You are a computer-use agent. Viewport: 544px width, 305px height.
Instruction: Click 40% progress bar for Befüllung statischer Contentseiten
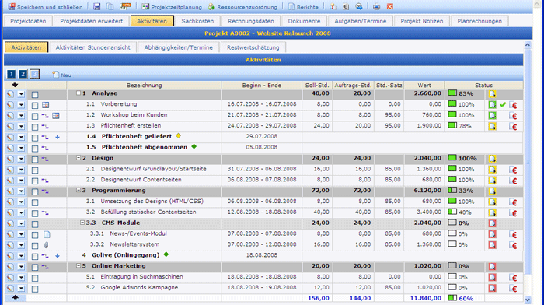click(x=452, y=212)
